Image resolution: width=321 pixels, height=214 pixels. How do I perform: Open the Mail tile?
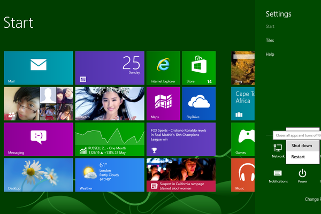pos(39,68)
